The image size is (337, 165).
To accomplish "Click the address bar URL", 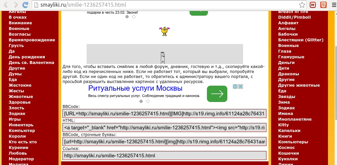I will [x=83, y=5].
